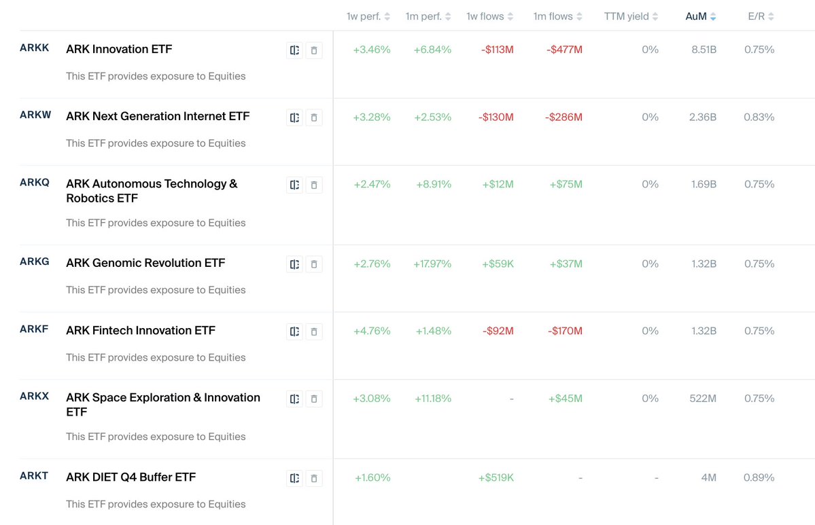Click the compare icon for ARK Innovation ETF
This screenshot has height=525, width=815.
click(x=294, y=50)
